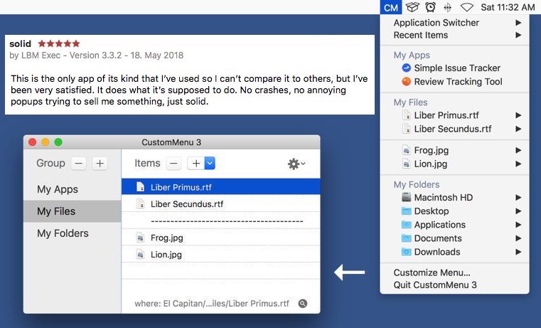The image size is (541, 328).
Task: Expand arrow beside Frog.jpg menu entry
Action: click(518, 150)
